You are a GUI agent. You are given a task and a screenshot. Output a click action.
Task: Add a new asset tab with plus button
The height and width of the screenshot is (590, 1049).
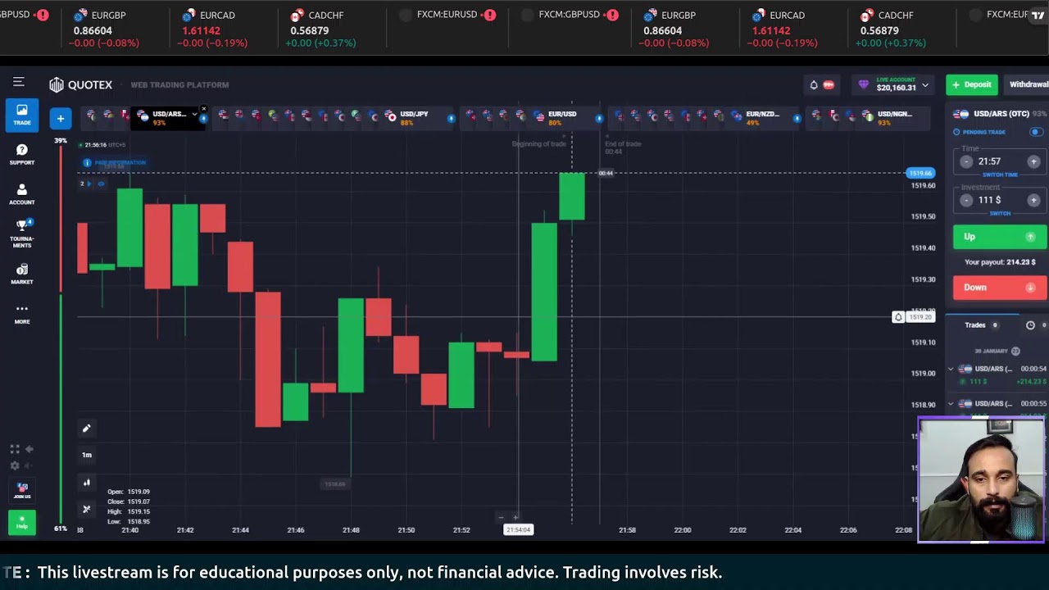[x=60, y=119]
